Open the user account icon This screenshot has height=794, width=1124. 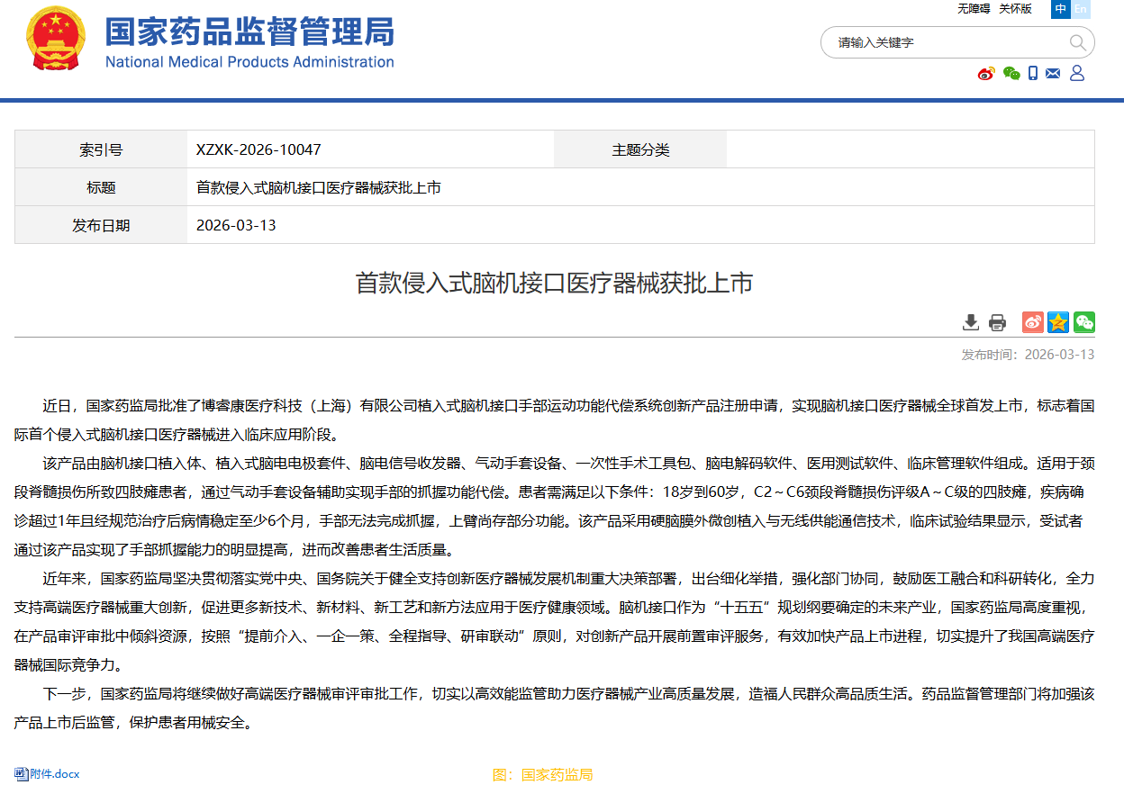(1076, 74)
